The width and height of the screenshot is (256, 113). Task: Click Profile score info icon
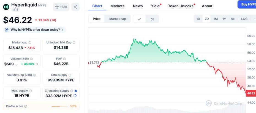(x=26, y=106)
